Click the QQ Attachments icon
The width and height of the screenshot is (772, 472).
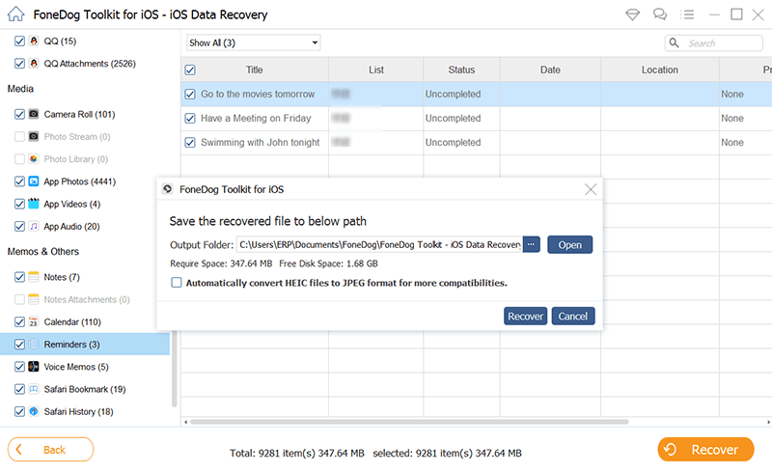pos(34,63)
